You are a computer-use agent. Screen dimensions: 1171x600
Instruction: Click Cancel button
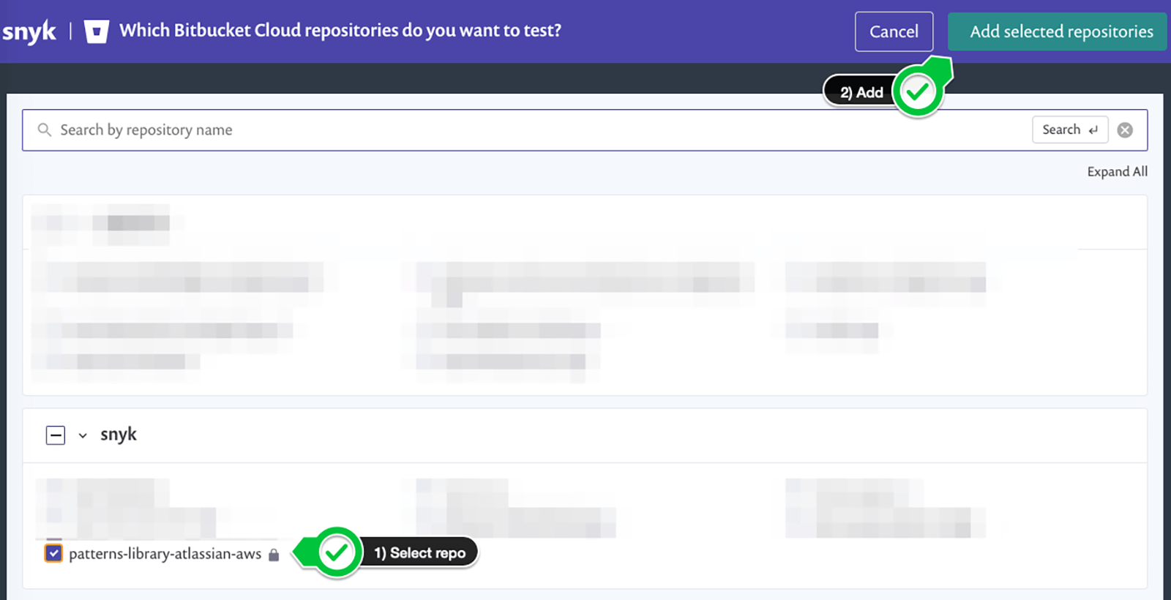coord(894,31)
